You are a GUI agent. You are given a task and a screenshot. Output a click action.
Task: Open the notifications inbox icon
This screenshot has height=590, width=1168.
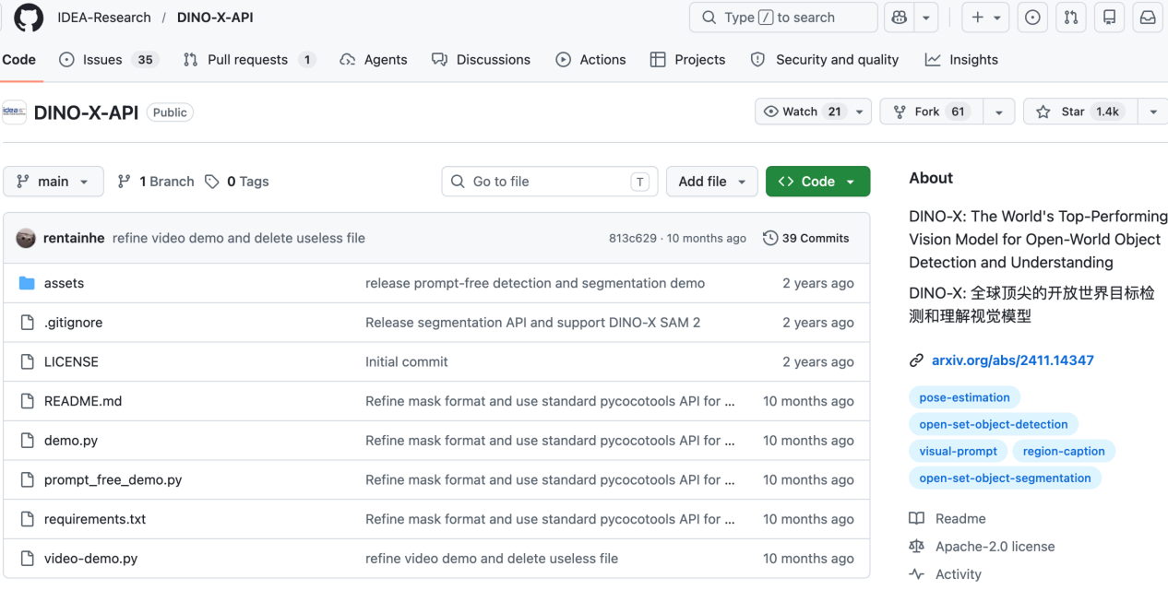tap(1148, 18)
